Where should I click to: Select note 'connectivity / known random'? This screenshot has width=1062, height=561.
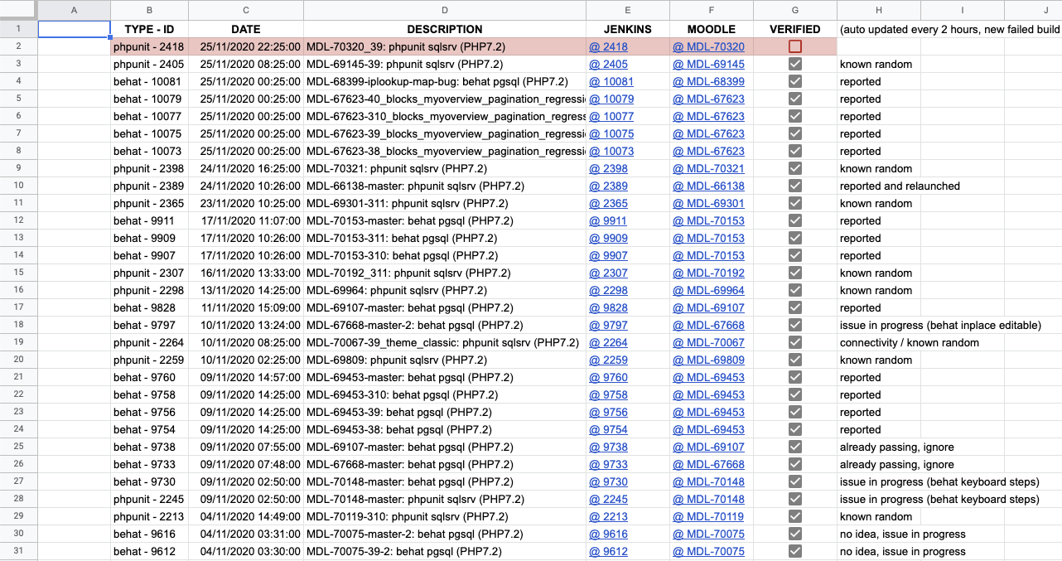pos(910,342)
